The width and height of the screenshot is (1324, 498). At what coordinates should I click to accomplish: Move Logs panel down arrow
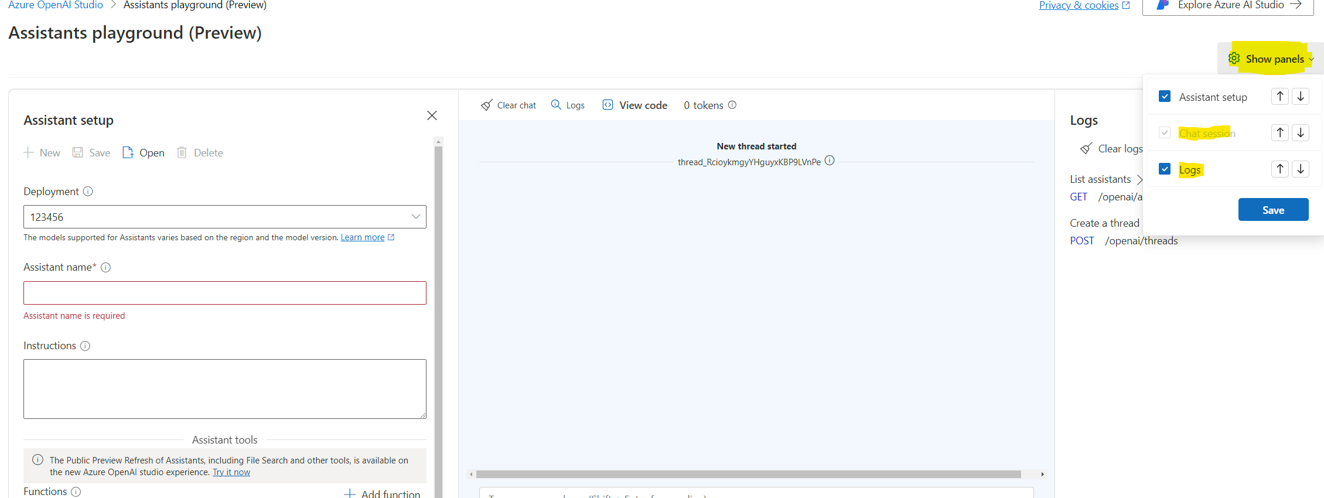pyautogui.click(x=1301, y=169)
